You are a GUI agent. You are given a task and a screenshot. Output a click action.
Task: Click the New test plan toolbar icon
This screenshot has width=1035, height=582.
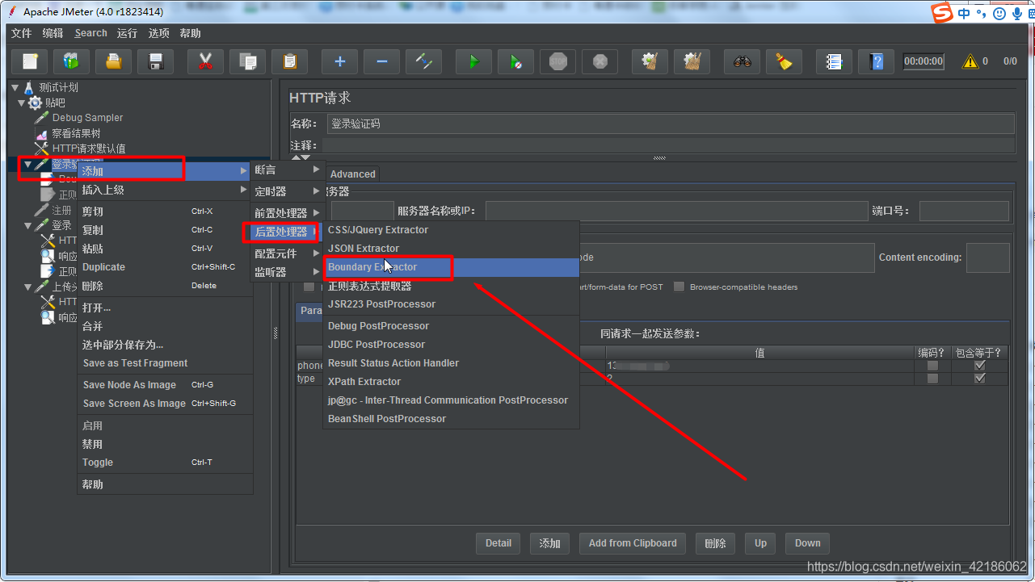(30, 61)
